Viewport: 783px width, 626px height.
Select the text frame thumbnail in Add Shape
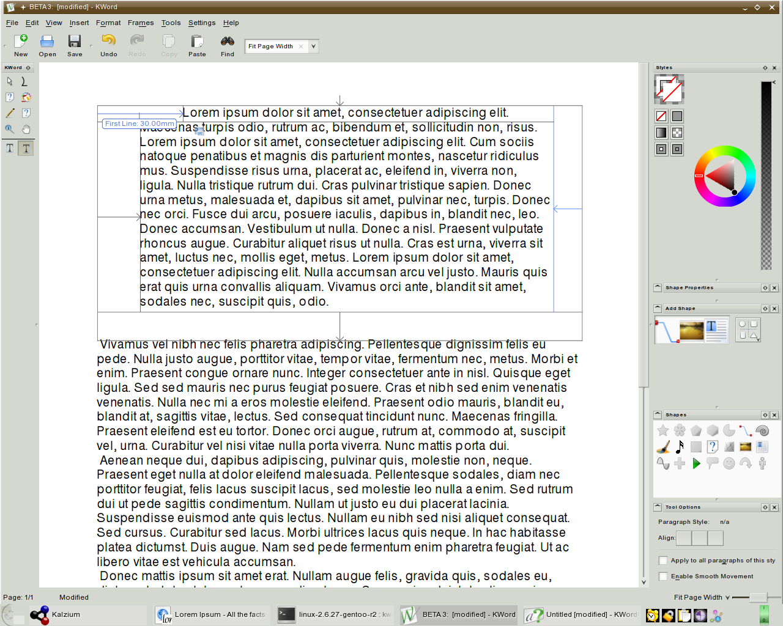coord(716,330)
